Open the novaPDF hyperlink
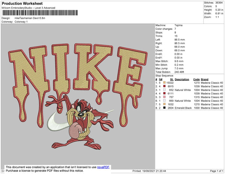 [x=103, y=167]
